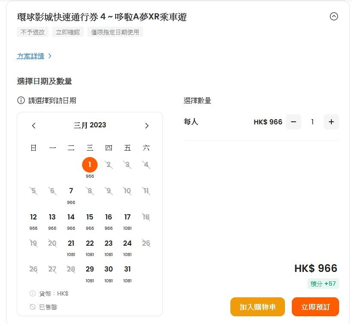Viewport: 352px width, 324px height.
Task: Click the 不予退改 tag
Action: [x=33, y=32]
